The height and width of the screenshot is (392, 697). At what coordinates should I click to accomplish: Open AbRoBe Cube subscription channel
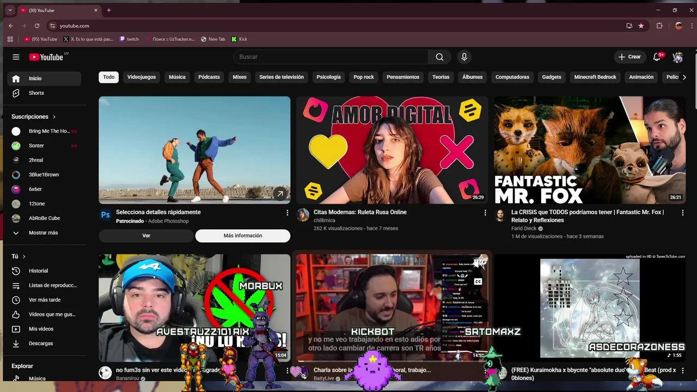[x=44, y=218]
